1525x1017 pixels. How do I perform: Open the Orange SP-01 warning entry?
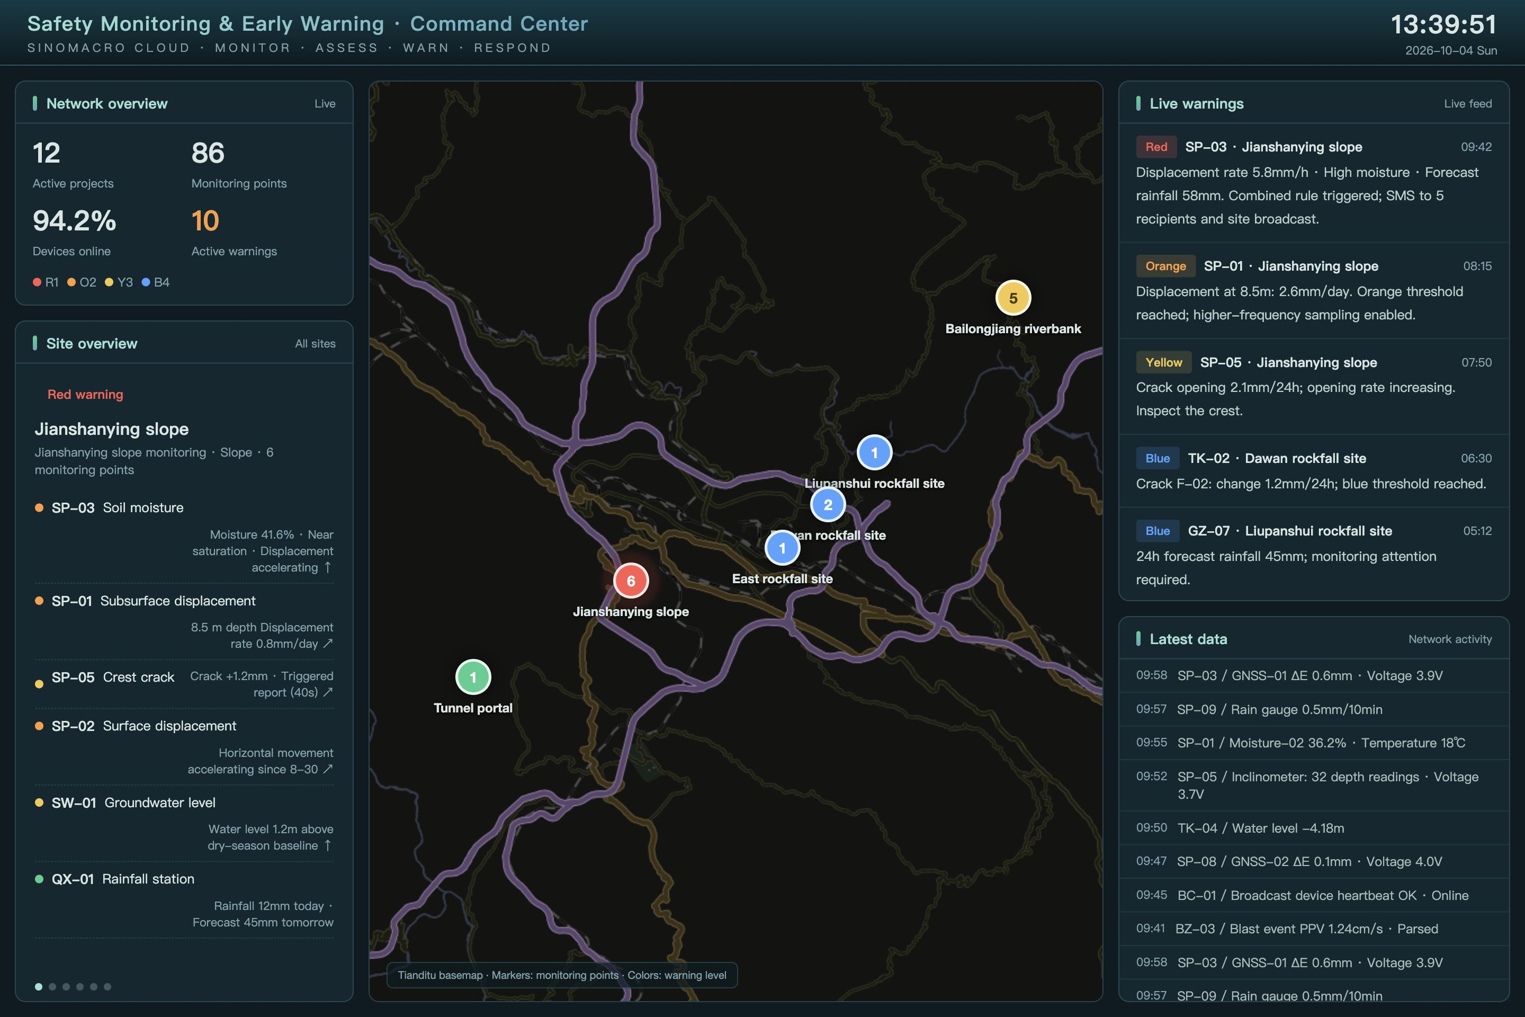[x=1314, y=290]
